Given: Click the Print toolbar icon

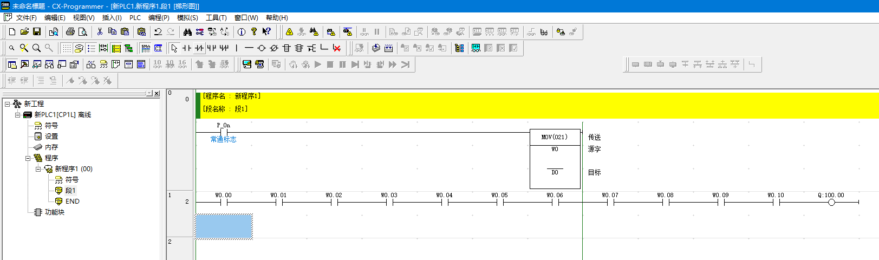Looking at the screenshot, I should coord(70,32).
